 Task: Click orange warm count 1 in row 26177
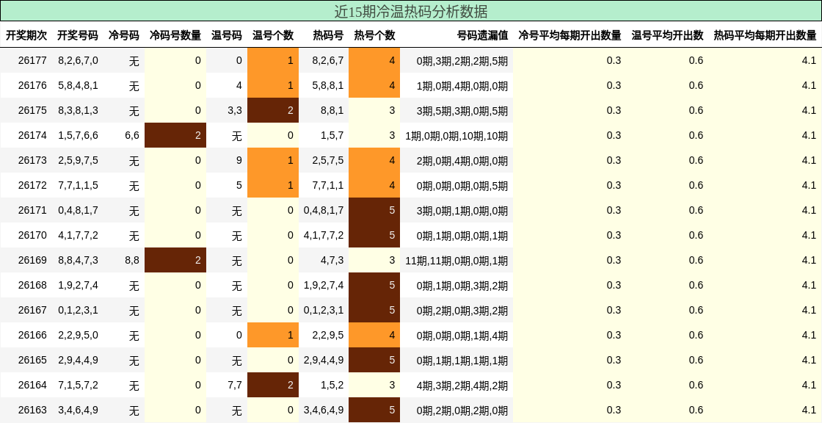point(272,60)
